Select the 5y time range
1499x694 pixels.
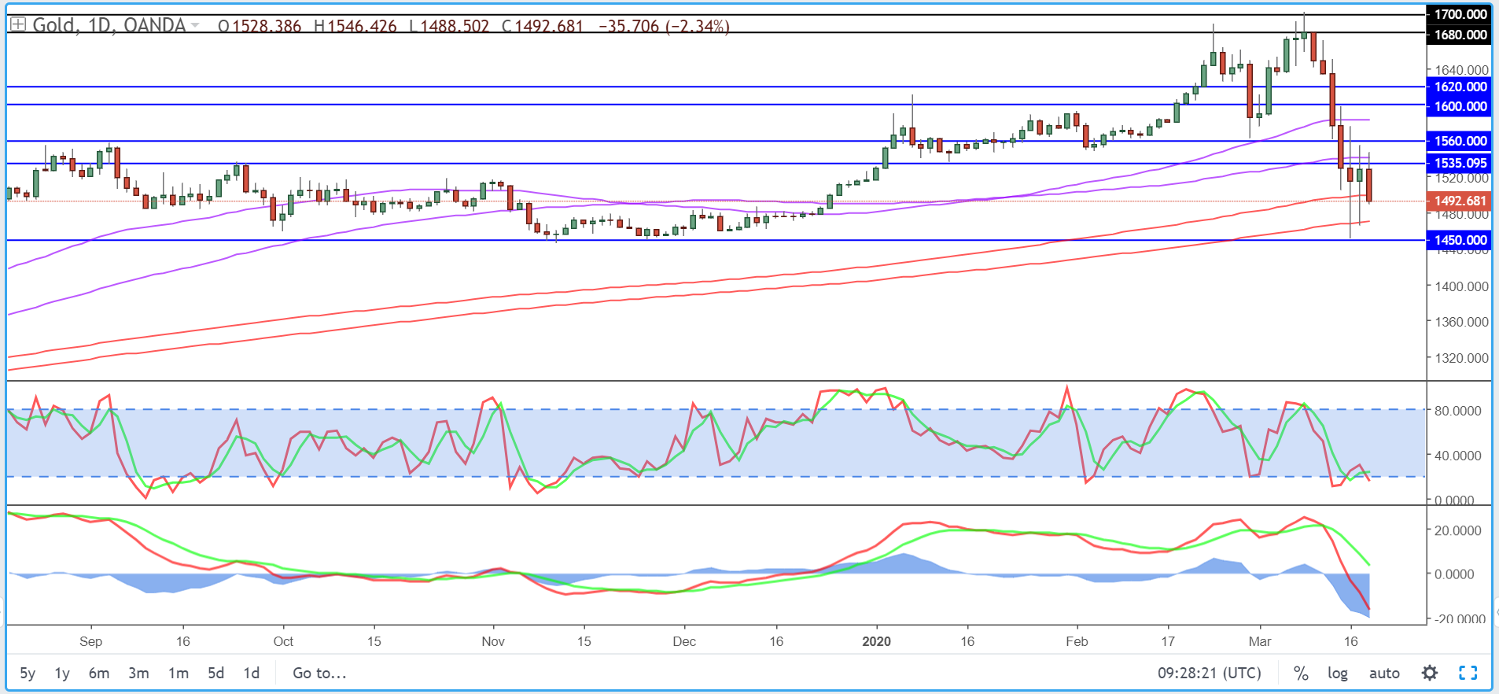(28, 673)
